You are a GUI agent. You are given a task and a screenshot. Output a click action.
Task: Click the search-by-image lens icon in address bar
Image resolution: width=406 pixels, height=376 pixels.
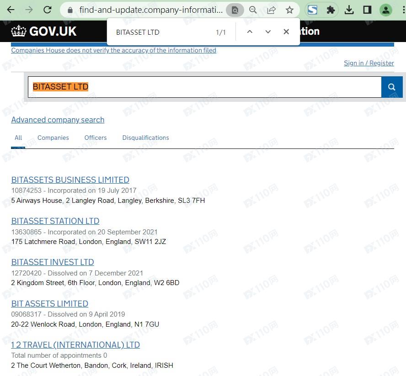point(235,10)
